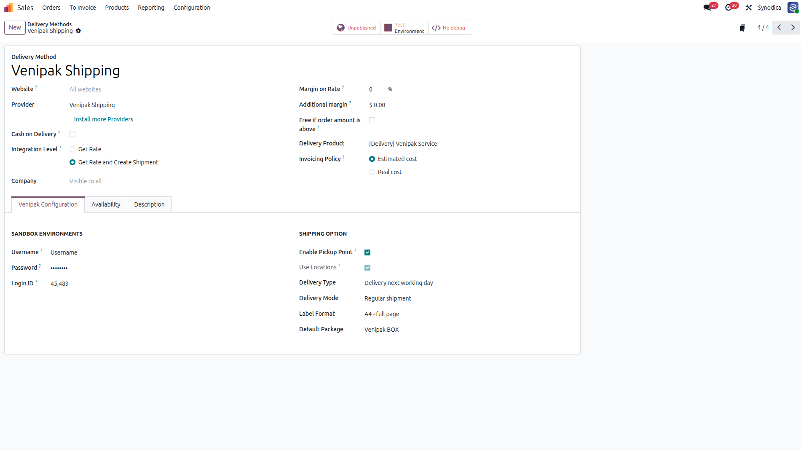
Task: Go to the next record arrow
Action: tap(793, 27)
